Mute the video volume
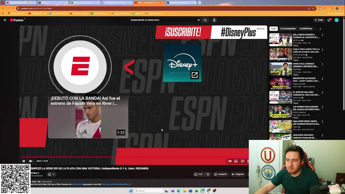345x194 pixels. coord(31,161)
